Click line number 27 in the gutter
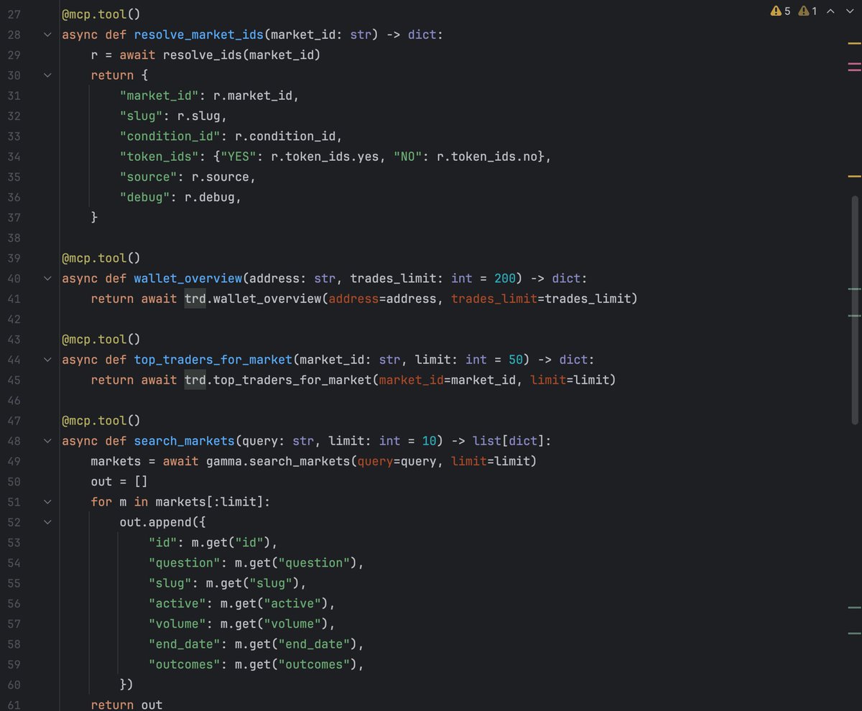This screenshot has height=711, width=862. 16,14
